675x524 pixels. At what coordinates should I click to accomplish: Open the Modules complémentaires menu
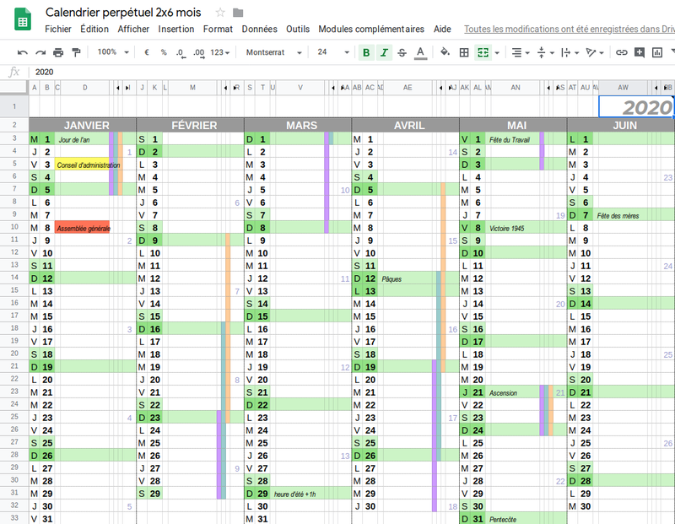point(371,29)
